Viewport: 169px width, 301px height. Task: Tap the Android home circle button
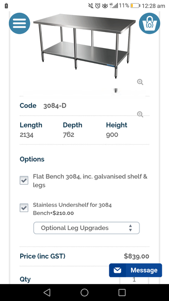[x=84, y=293]
